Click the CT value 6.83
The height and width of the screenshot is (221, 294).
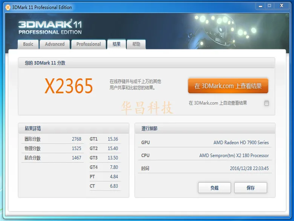point(114,186)
